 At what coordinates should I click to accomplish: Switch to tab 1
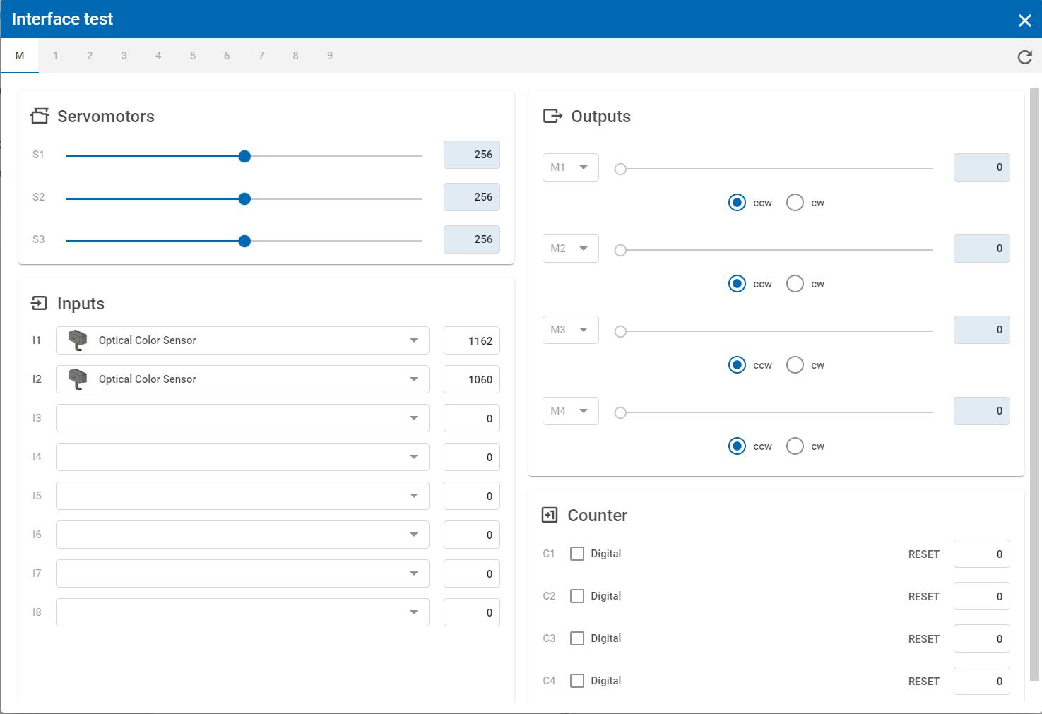click(55, 56)
